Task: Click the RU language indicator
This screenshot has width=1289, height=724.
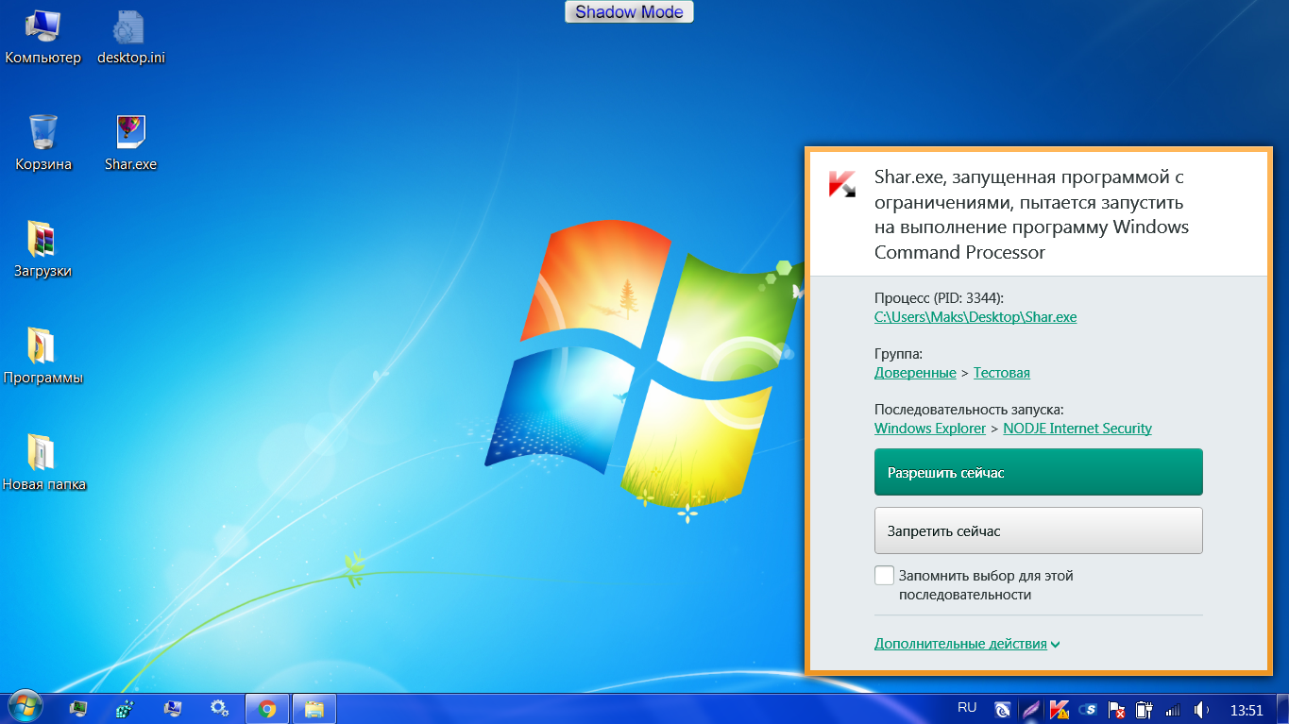Action: (x=967, y=707)
